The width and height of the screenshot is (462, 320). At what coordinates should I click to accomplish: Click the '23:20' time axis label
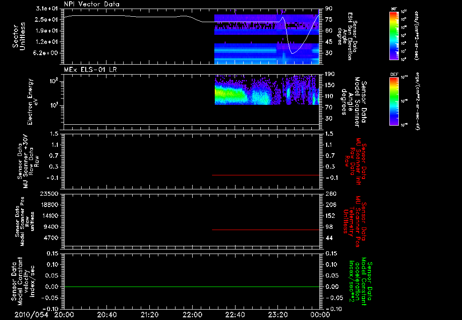(277, 315)
